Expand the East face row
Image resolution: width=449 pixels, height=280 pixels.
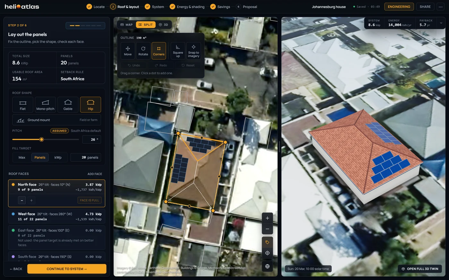click(56, 237)
